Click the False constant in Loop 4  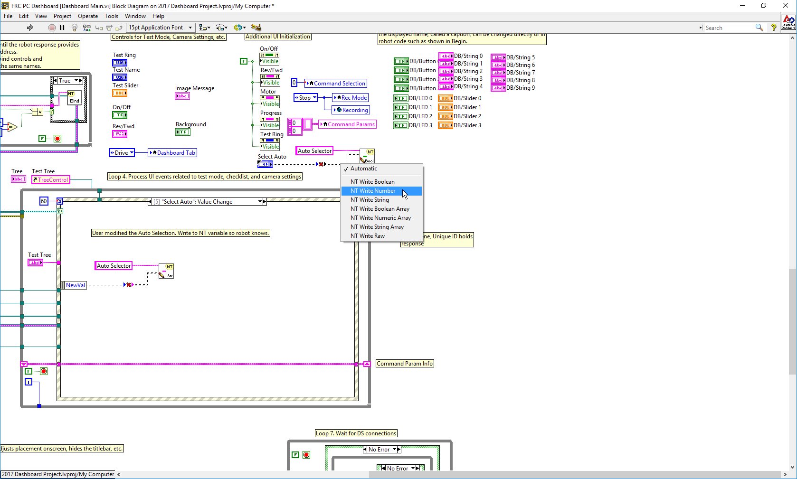tap(28, 371)
